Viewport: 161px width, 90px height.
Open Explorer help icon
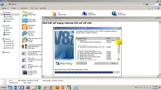[158, 8]
